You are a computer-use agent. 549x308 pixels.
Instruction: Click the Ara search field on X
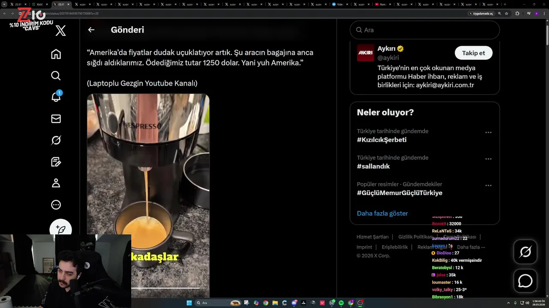pos(425,30)
